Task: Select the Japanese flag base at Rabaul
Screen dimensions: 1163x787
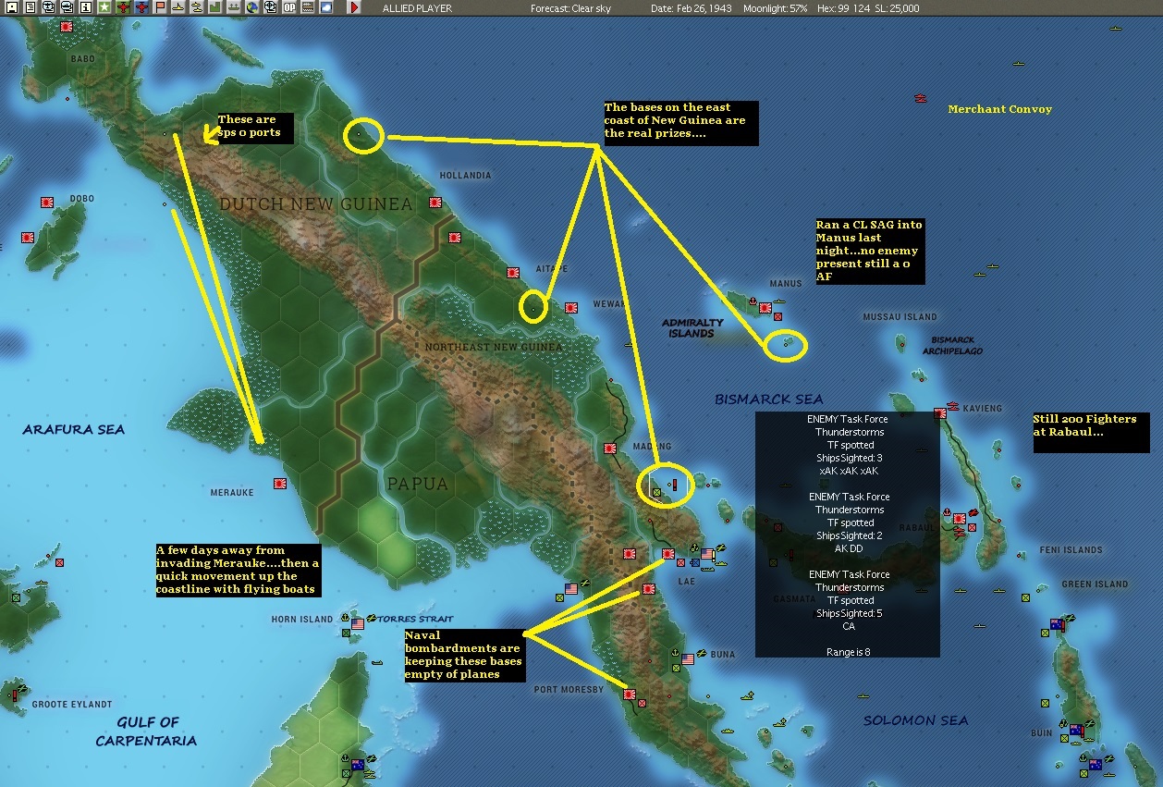Action: [960, 519]
